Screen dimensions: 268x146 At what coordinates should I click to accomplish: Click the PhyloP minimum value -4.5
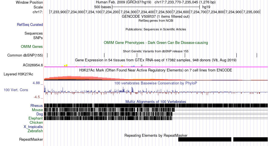[37, 97]
